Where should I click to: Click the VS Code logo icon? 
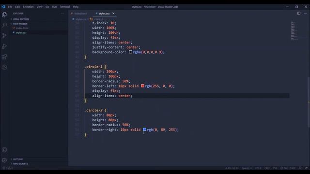tap(3, 7)
